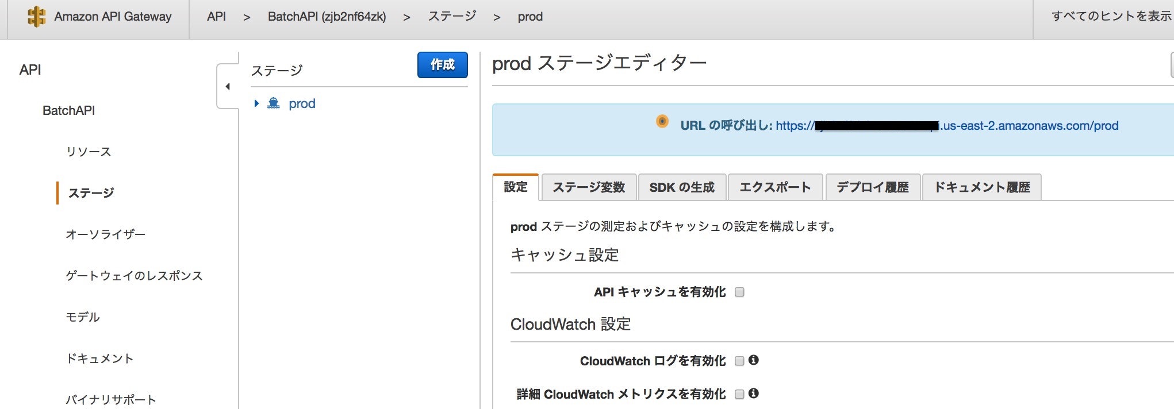Viewport: 1174px width, 409px height.
Task: Click すべてのヒントを表示 in top bar
Action: click(x=1111, y=17)
